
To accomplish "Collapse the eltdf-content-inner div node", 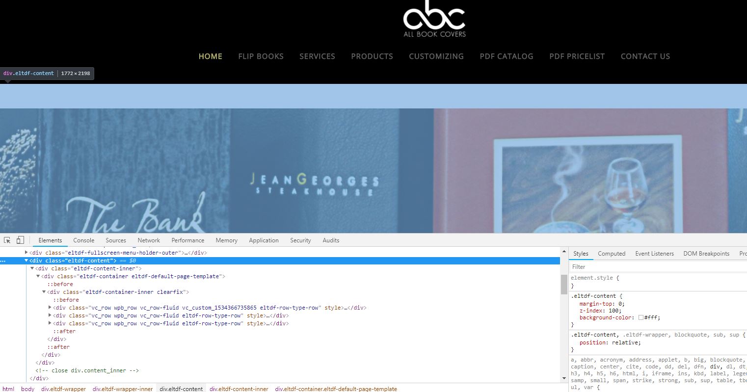I will pos(32,268).
